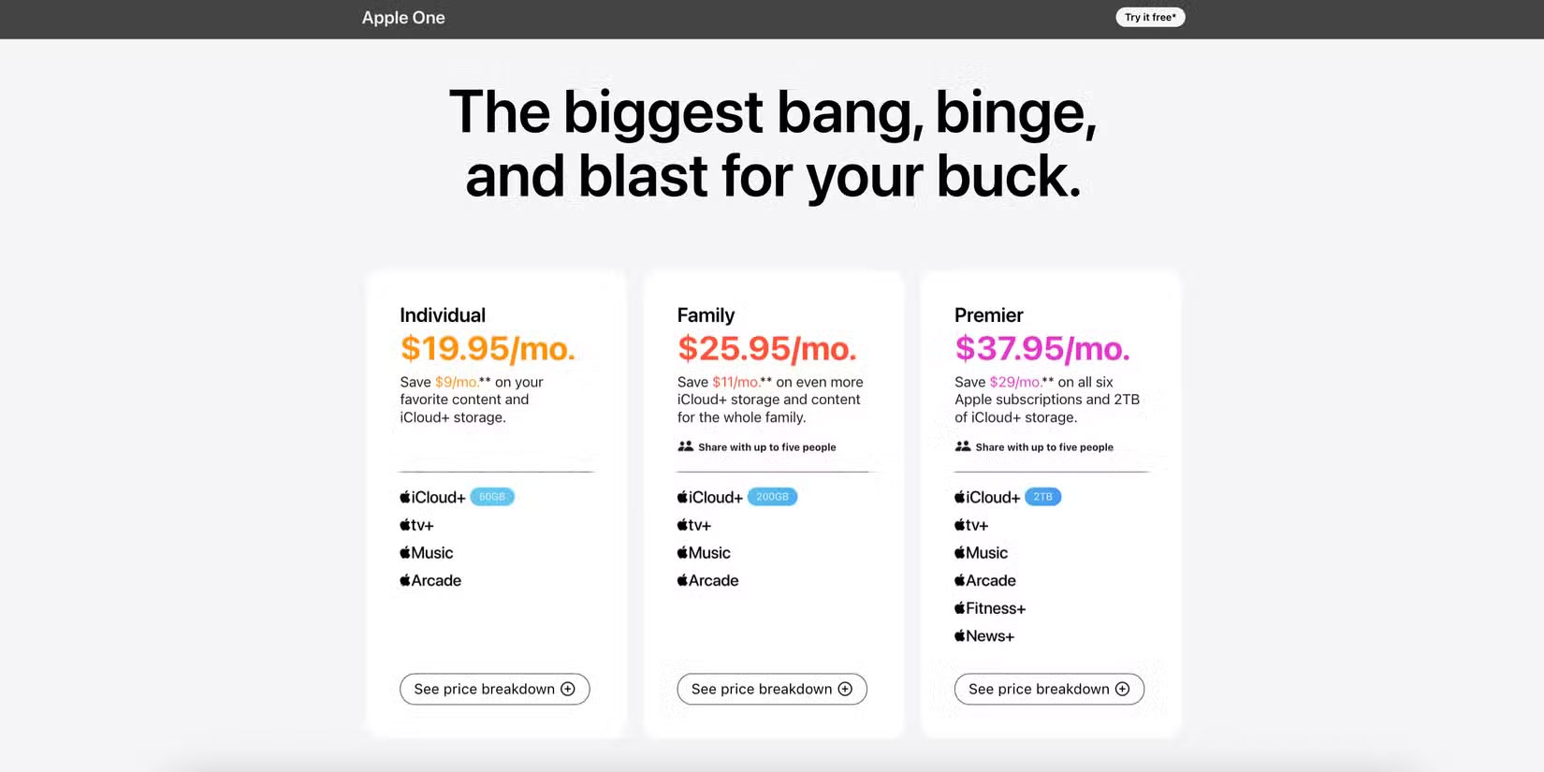Image resolution: width=1544 pixels, height=772 pixels.
Task: Open the Apple One header title
Action: (403, 18)
